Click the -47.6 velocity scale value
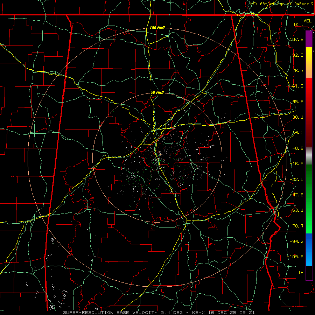315x315 pixels. coord(297,195)
